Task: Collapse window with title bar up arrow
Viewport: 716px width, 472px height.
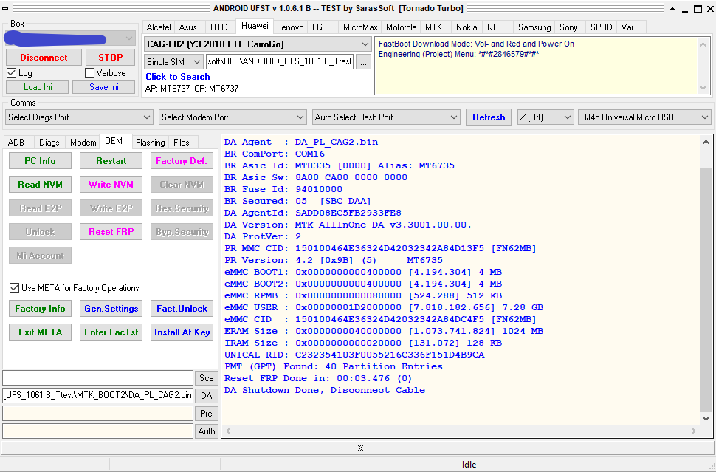Action: [x=673, y=8]
